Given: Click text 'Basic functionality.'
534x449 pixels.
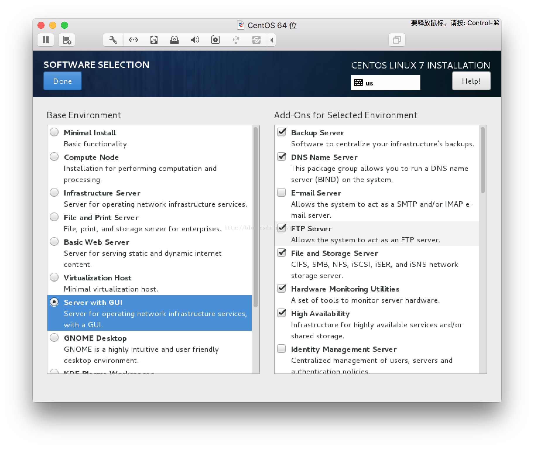Looking at the screenshot, I should pos(96,144).
